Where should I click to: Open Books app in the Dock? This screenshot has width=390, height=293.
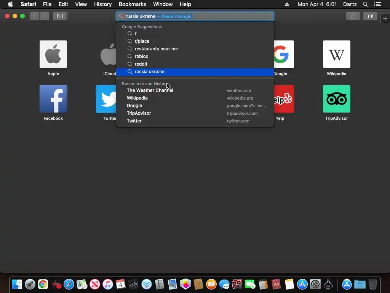pos(211,284)
